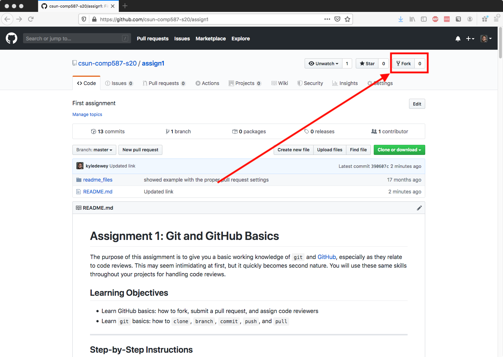
Task: Fork the repository
Action: pyautogui.click(x=403, y=63)
